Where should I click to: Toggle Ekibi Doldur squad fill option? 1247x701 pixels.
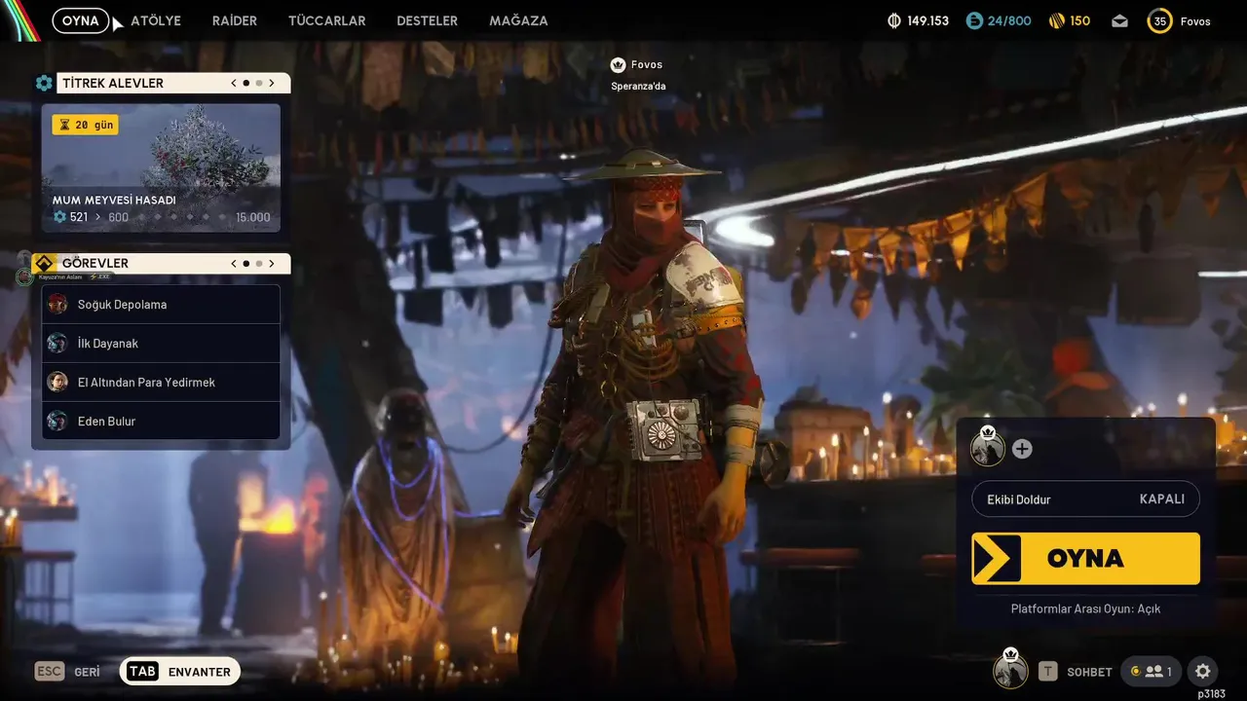coord(1085,498)
